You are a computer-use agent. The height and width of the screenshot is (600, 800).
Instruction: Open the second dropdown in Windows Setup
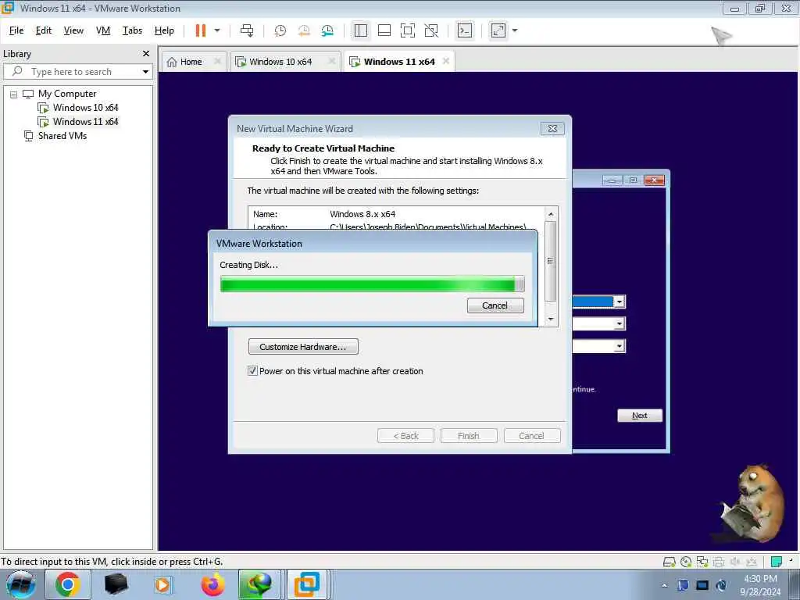tap(619, 323)
